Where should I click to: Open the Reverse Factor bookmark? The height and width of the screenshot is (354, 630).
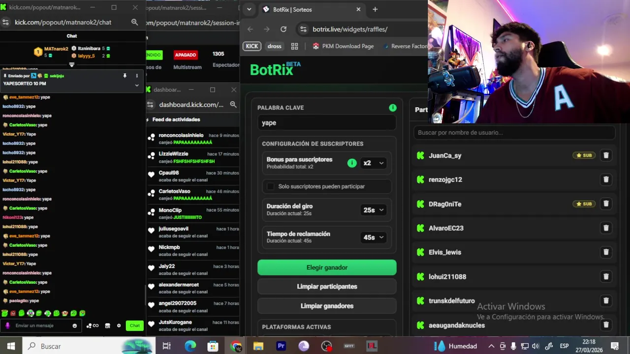coord(404,46)
